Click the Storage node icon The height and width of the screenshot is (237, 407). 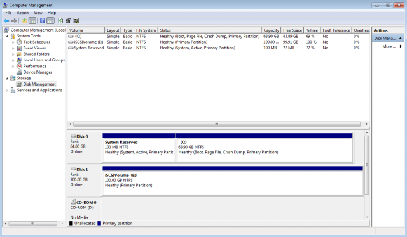point(13,78)
